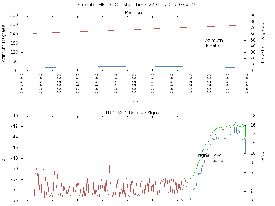Click the ebno legend text

tap(218, 161)
